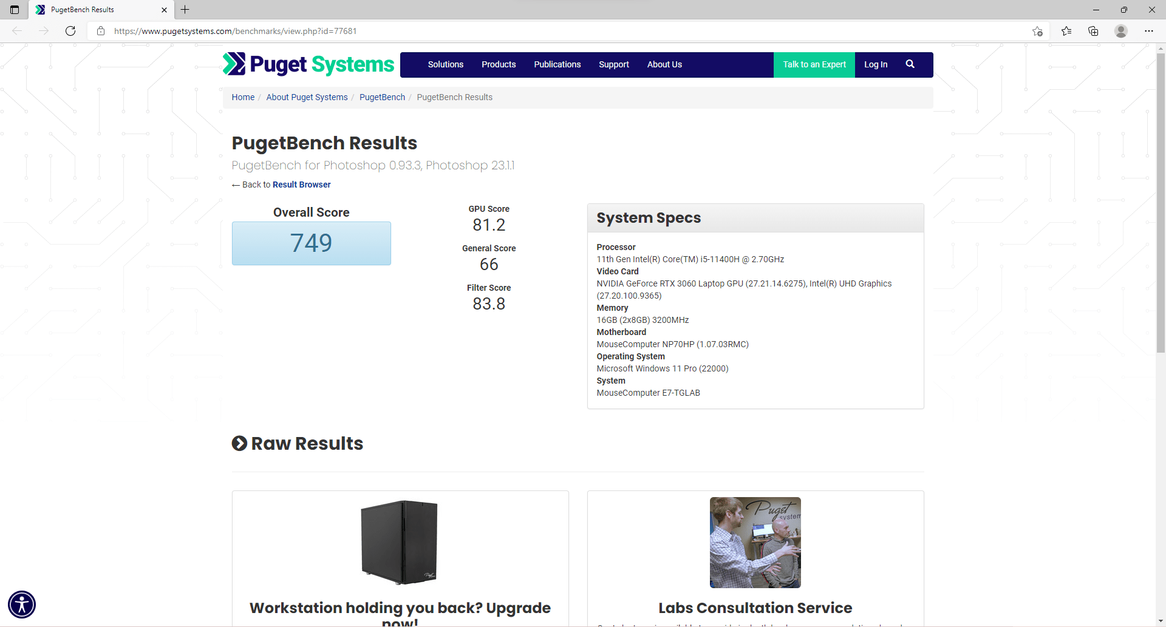Image resolution: width=1166 pixels, height=627 pixels.
Task: Click the Labs Consultation Service heading
Action: 755,608
